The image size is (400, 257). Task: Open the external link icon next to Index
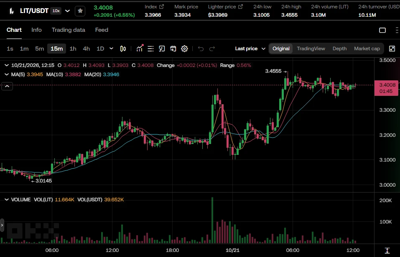[x=161, y=7]
